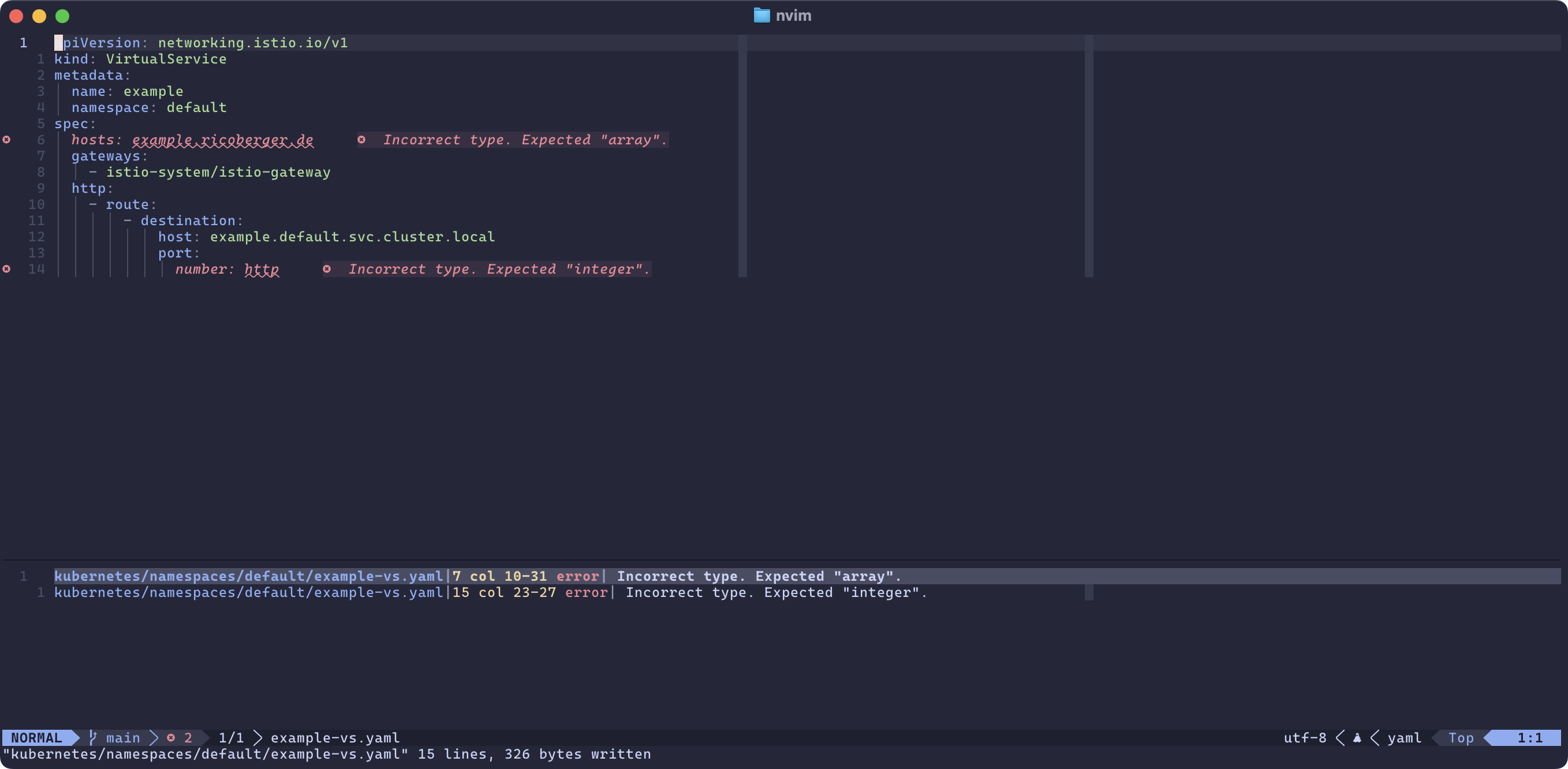The image size is (1568, 769).
Task: Click the 'name: example' line
Action: [x=127, y=91]
